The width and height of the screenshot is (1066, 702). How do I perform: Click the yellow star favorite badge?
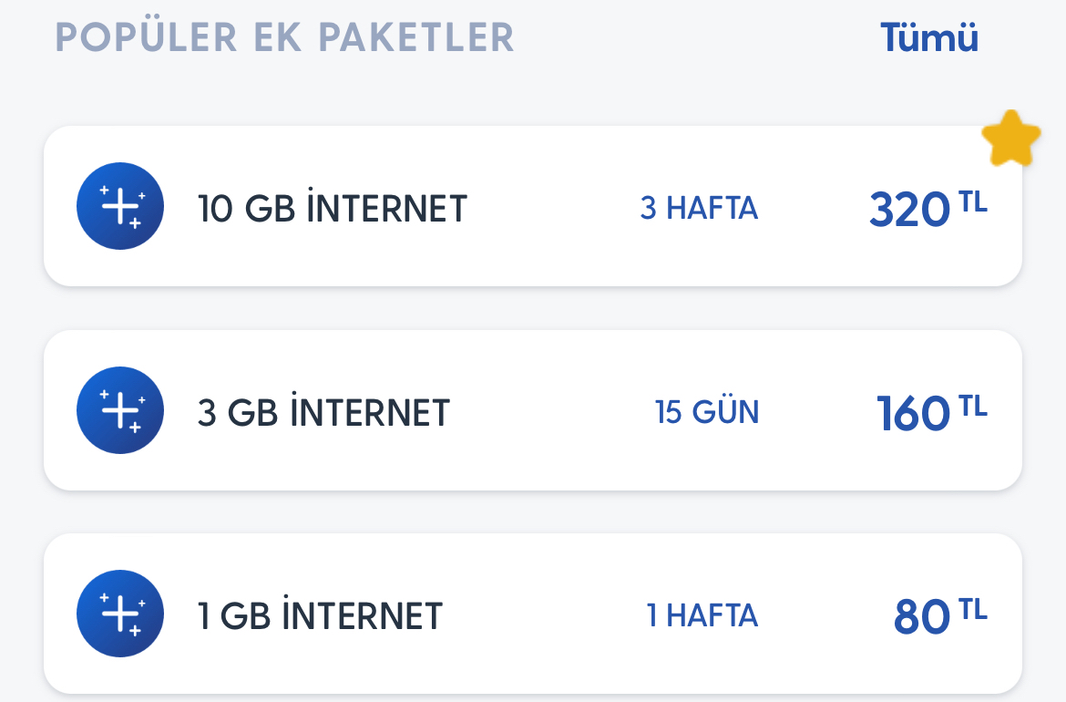1011,138
